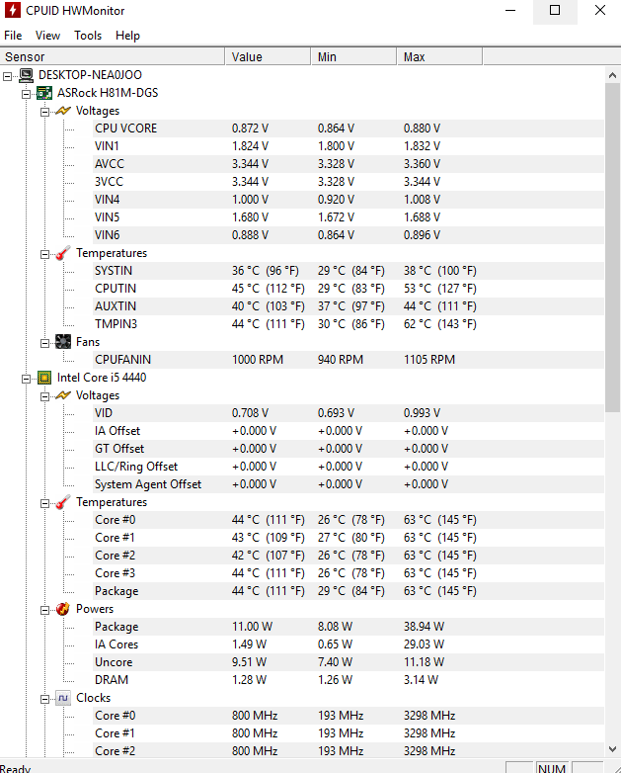Click the 1105 RPM max fan value

tap(428, 360)
